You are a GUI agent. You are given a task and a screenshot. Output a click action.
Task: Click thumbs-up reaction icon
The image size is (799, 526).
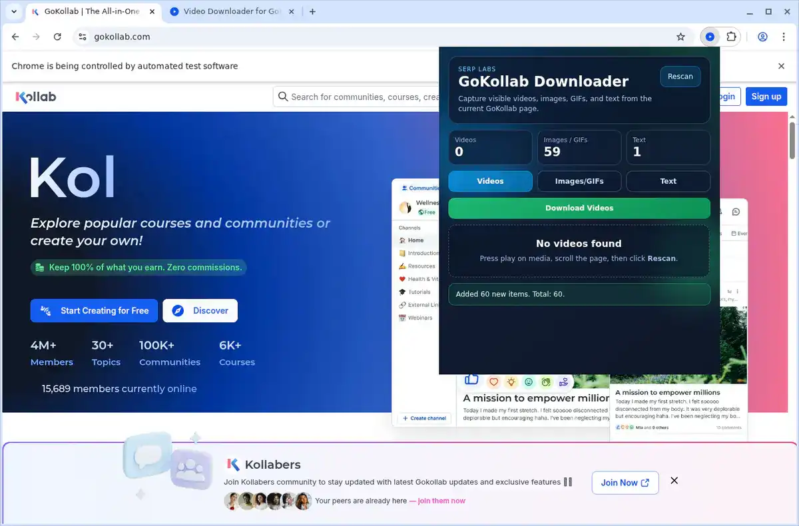pyautogui.click(x=472, y=380)
